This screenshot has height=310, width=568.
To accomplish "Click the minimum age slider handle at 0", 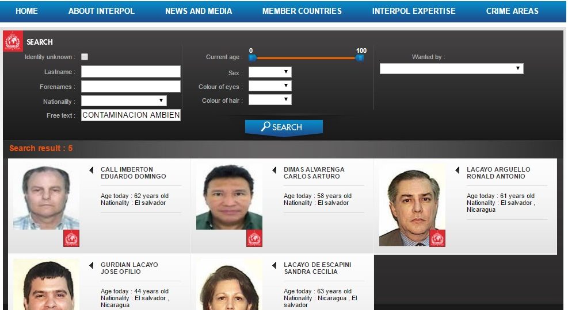I will [253, 58].
